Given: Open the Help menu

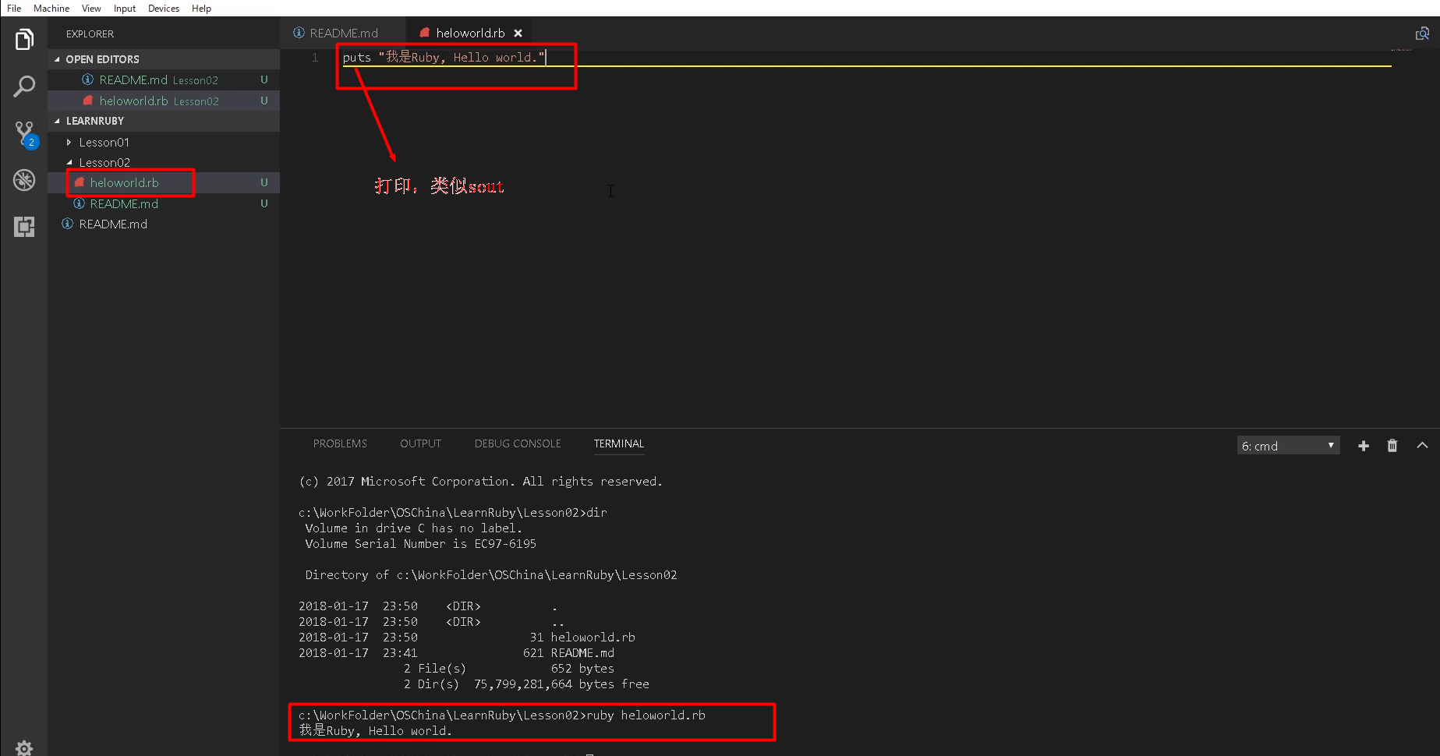Looking at the screenshot, I should click(201, 8).
